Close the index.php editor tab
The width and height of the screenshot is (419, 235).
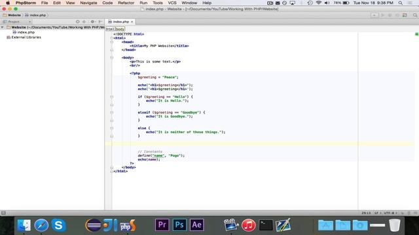click(132, 22)
